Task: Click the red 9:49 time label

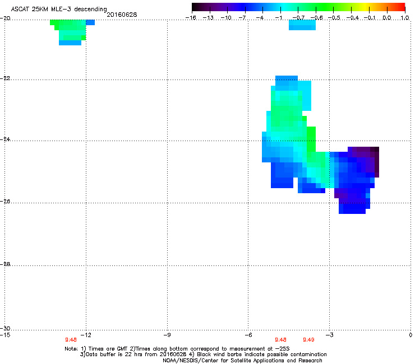Action: point(308,340)
